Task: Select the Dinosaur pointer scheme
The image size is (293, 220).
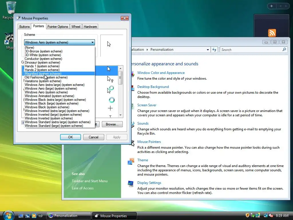Action: tap(60, 62)
